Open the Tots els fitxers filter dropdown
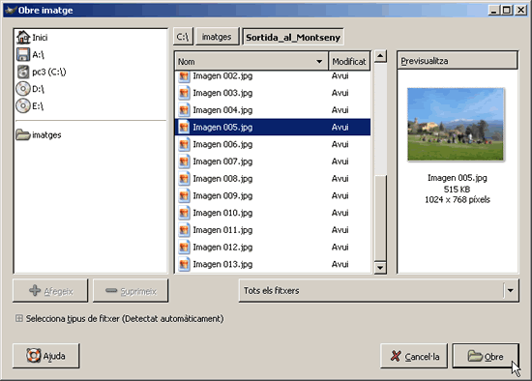This screenshot has height=381, width=532. point(378,291)
